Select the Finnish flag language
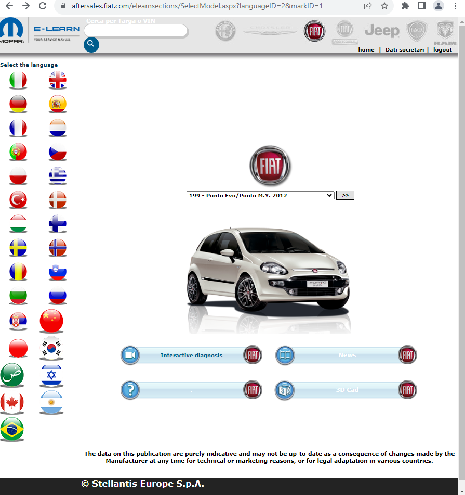465x495 pixels. (58, 224)
